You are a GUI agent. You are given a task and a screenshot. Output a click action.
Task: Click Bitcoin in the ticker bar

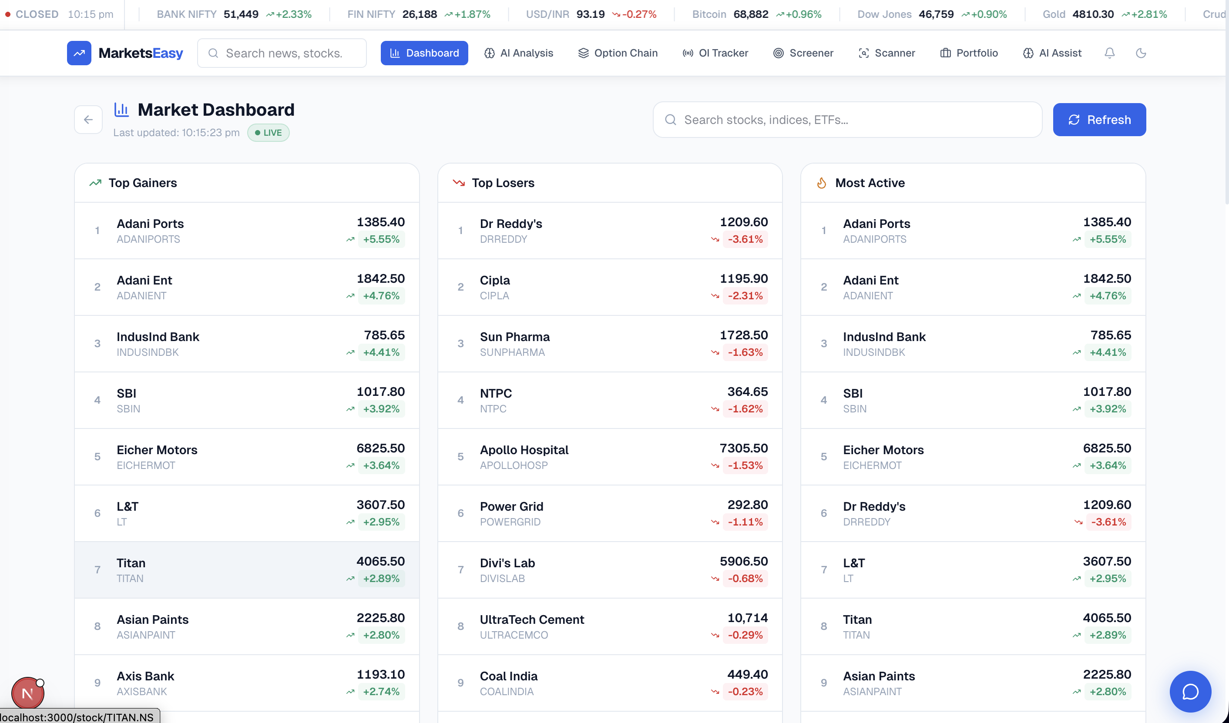(757, 14)
